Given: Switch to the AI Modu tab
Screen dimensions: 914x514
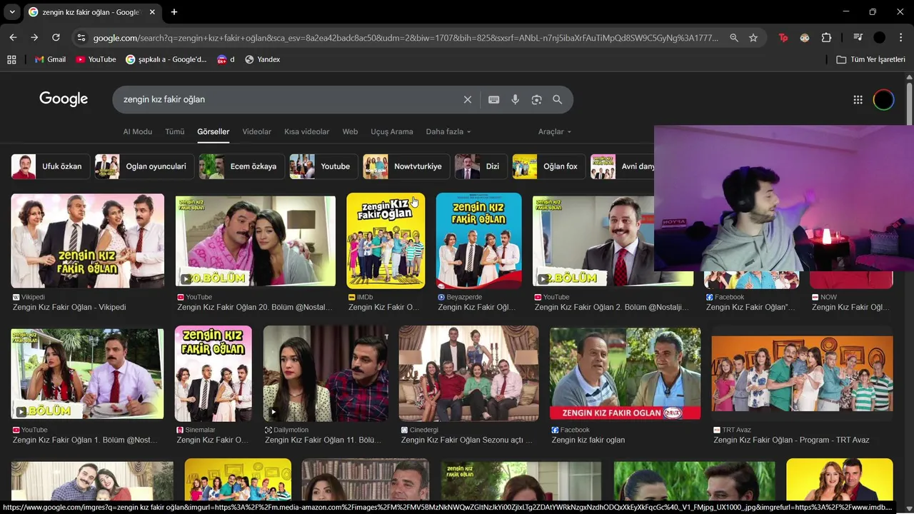Looking at the screenshot, I should [x=138, y=131].
